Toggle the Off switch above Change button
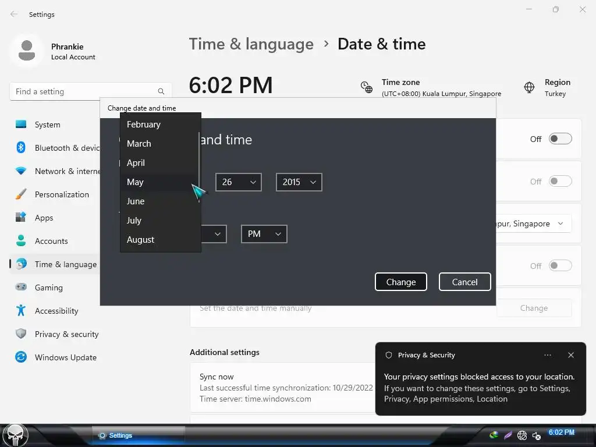The width and height of the screenshot is (596, 447). pyautogui.click(x=560, y=265)
